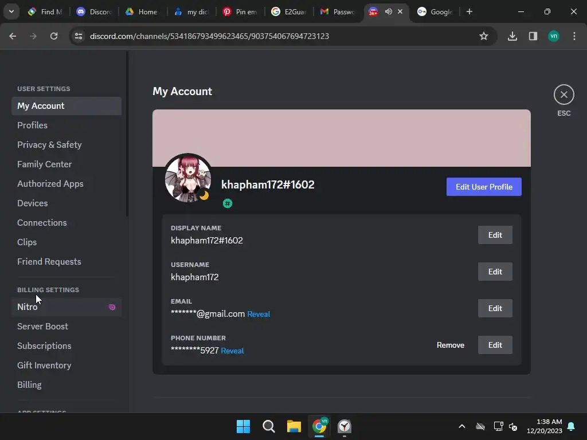The image size is (587, 440).
Task: Bookmark this page with the star icon
Action: pyautogui.click(x=484, y=36)
